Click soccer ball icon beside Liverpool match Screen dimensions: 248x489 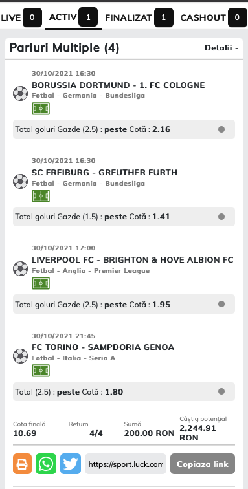[x=20, y=268]
